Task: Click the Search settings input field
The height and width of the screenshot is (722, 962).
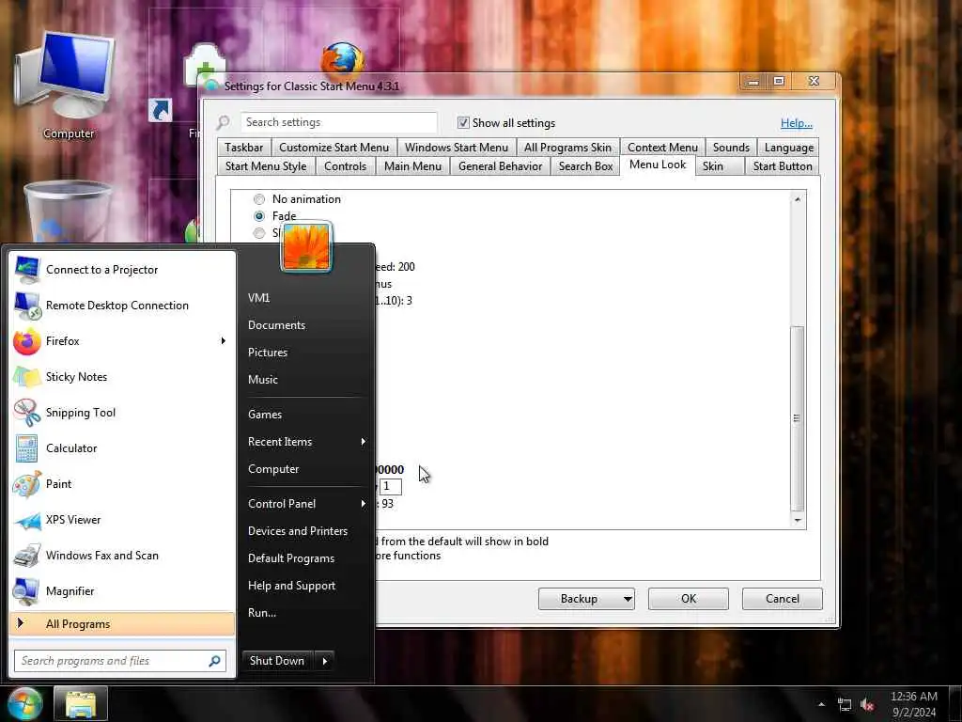Action: tap(338, 122)
